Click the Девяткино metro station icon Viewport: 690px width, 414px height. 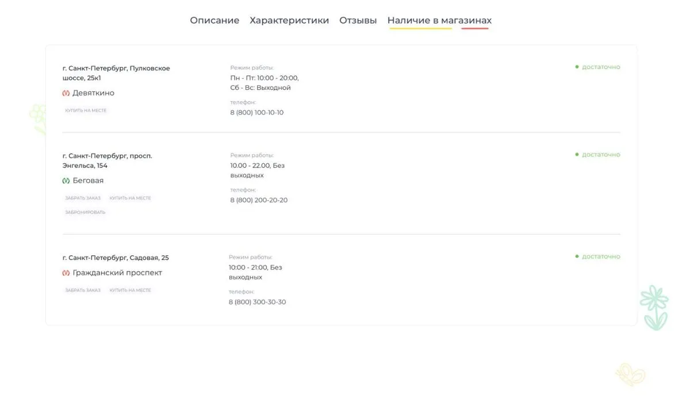point(65,93)
